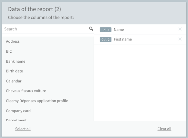Add Address to the report columns
This screenshot has height=138, width=188.
13,41
